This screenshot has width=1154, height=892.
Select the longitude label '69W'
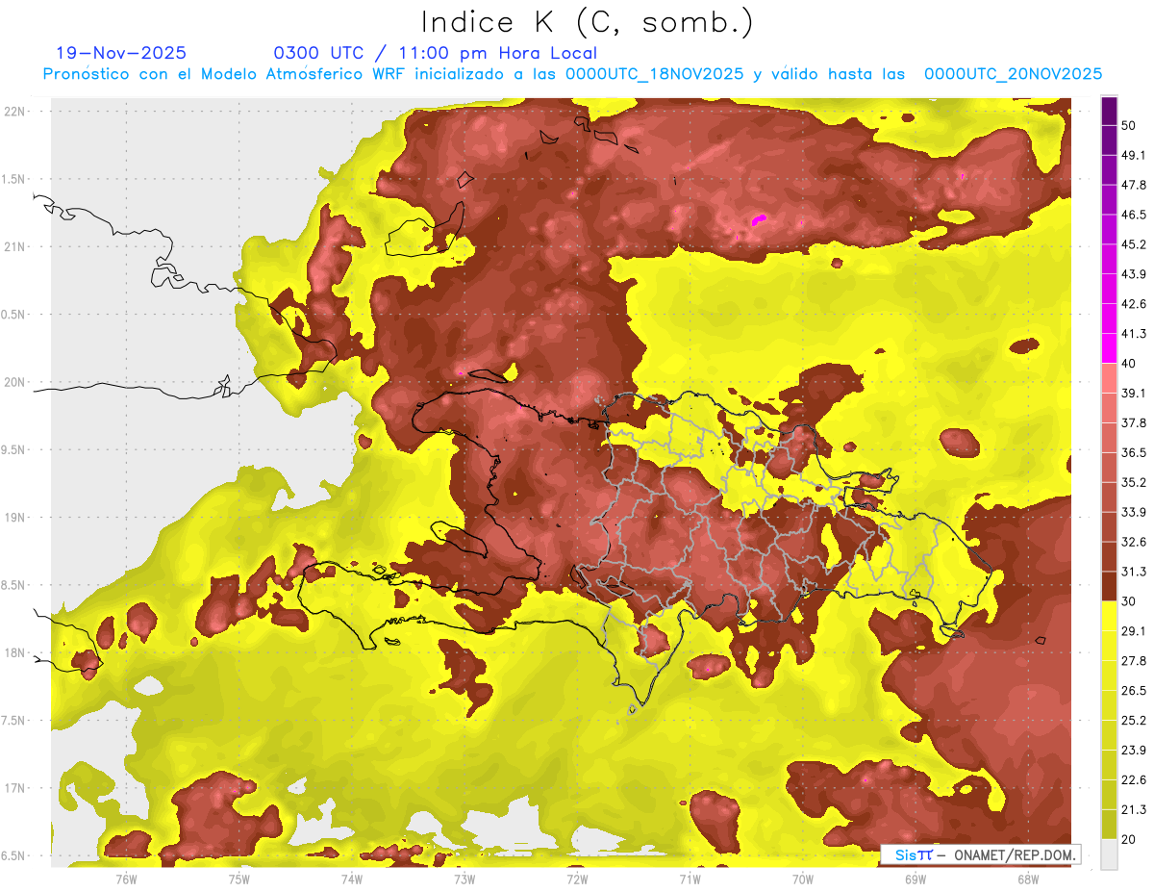point(915,879)
